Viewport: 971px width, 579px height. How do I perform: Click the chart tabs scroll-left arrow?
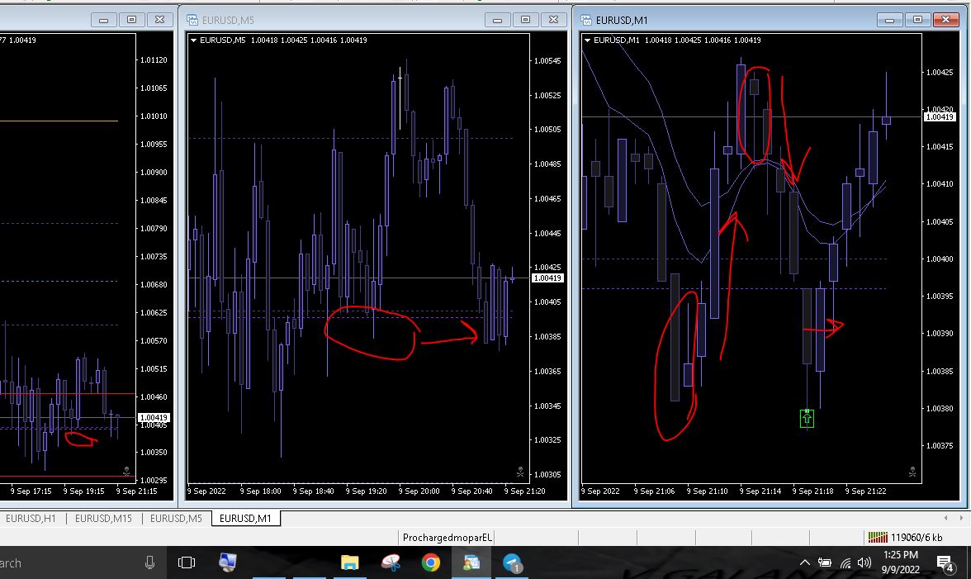[x=945, y=518]
